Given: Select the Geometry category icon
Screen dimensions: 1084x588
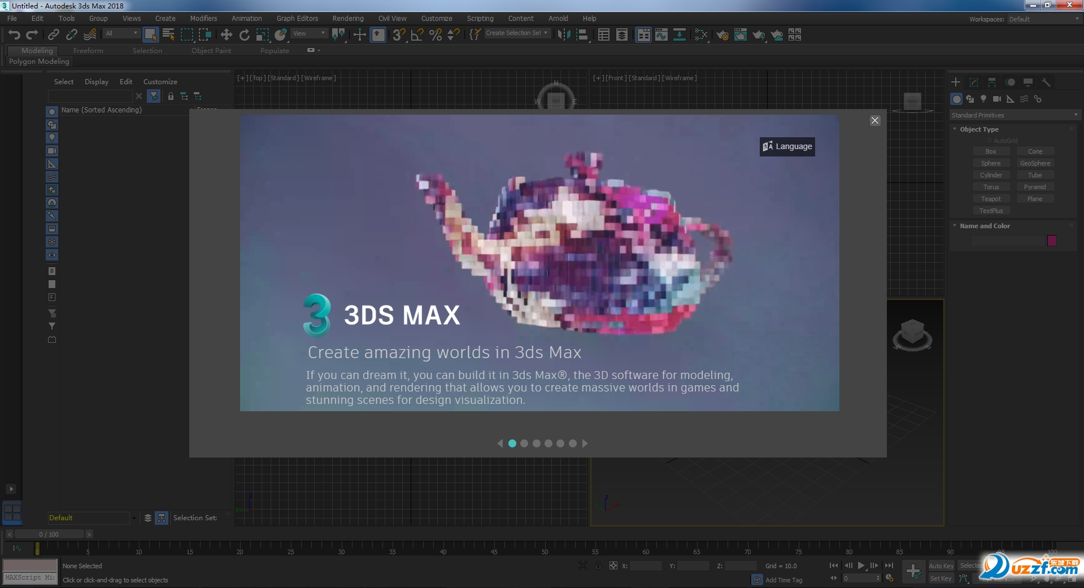Looking at the screenshot, I should coord(956,99).
